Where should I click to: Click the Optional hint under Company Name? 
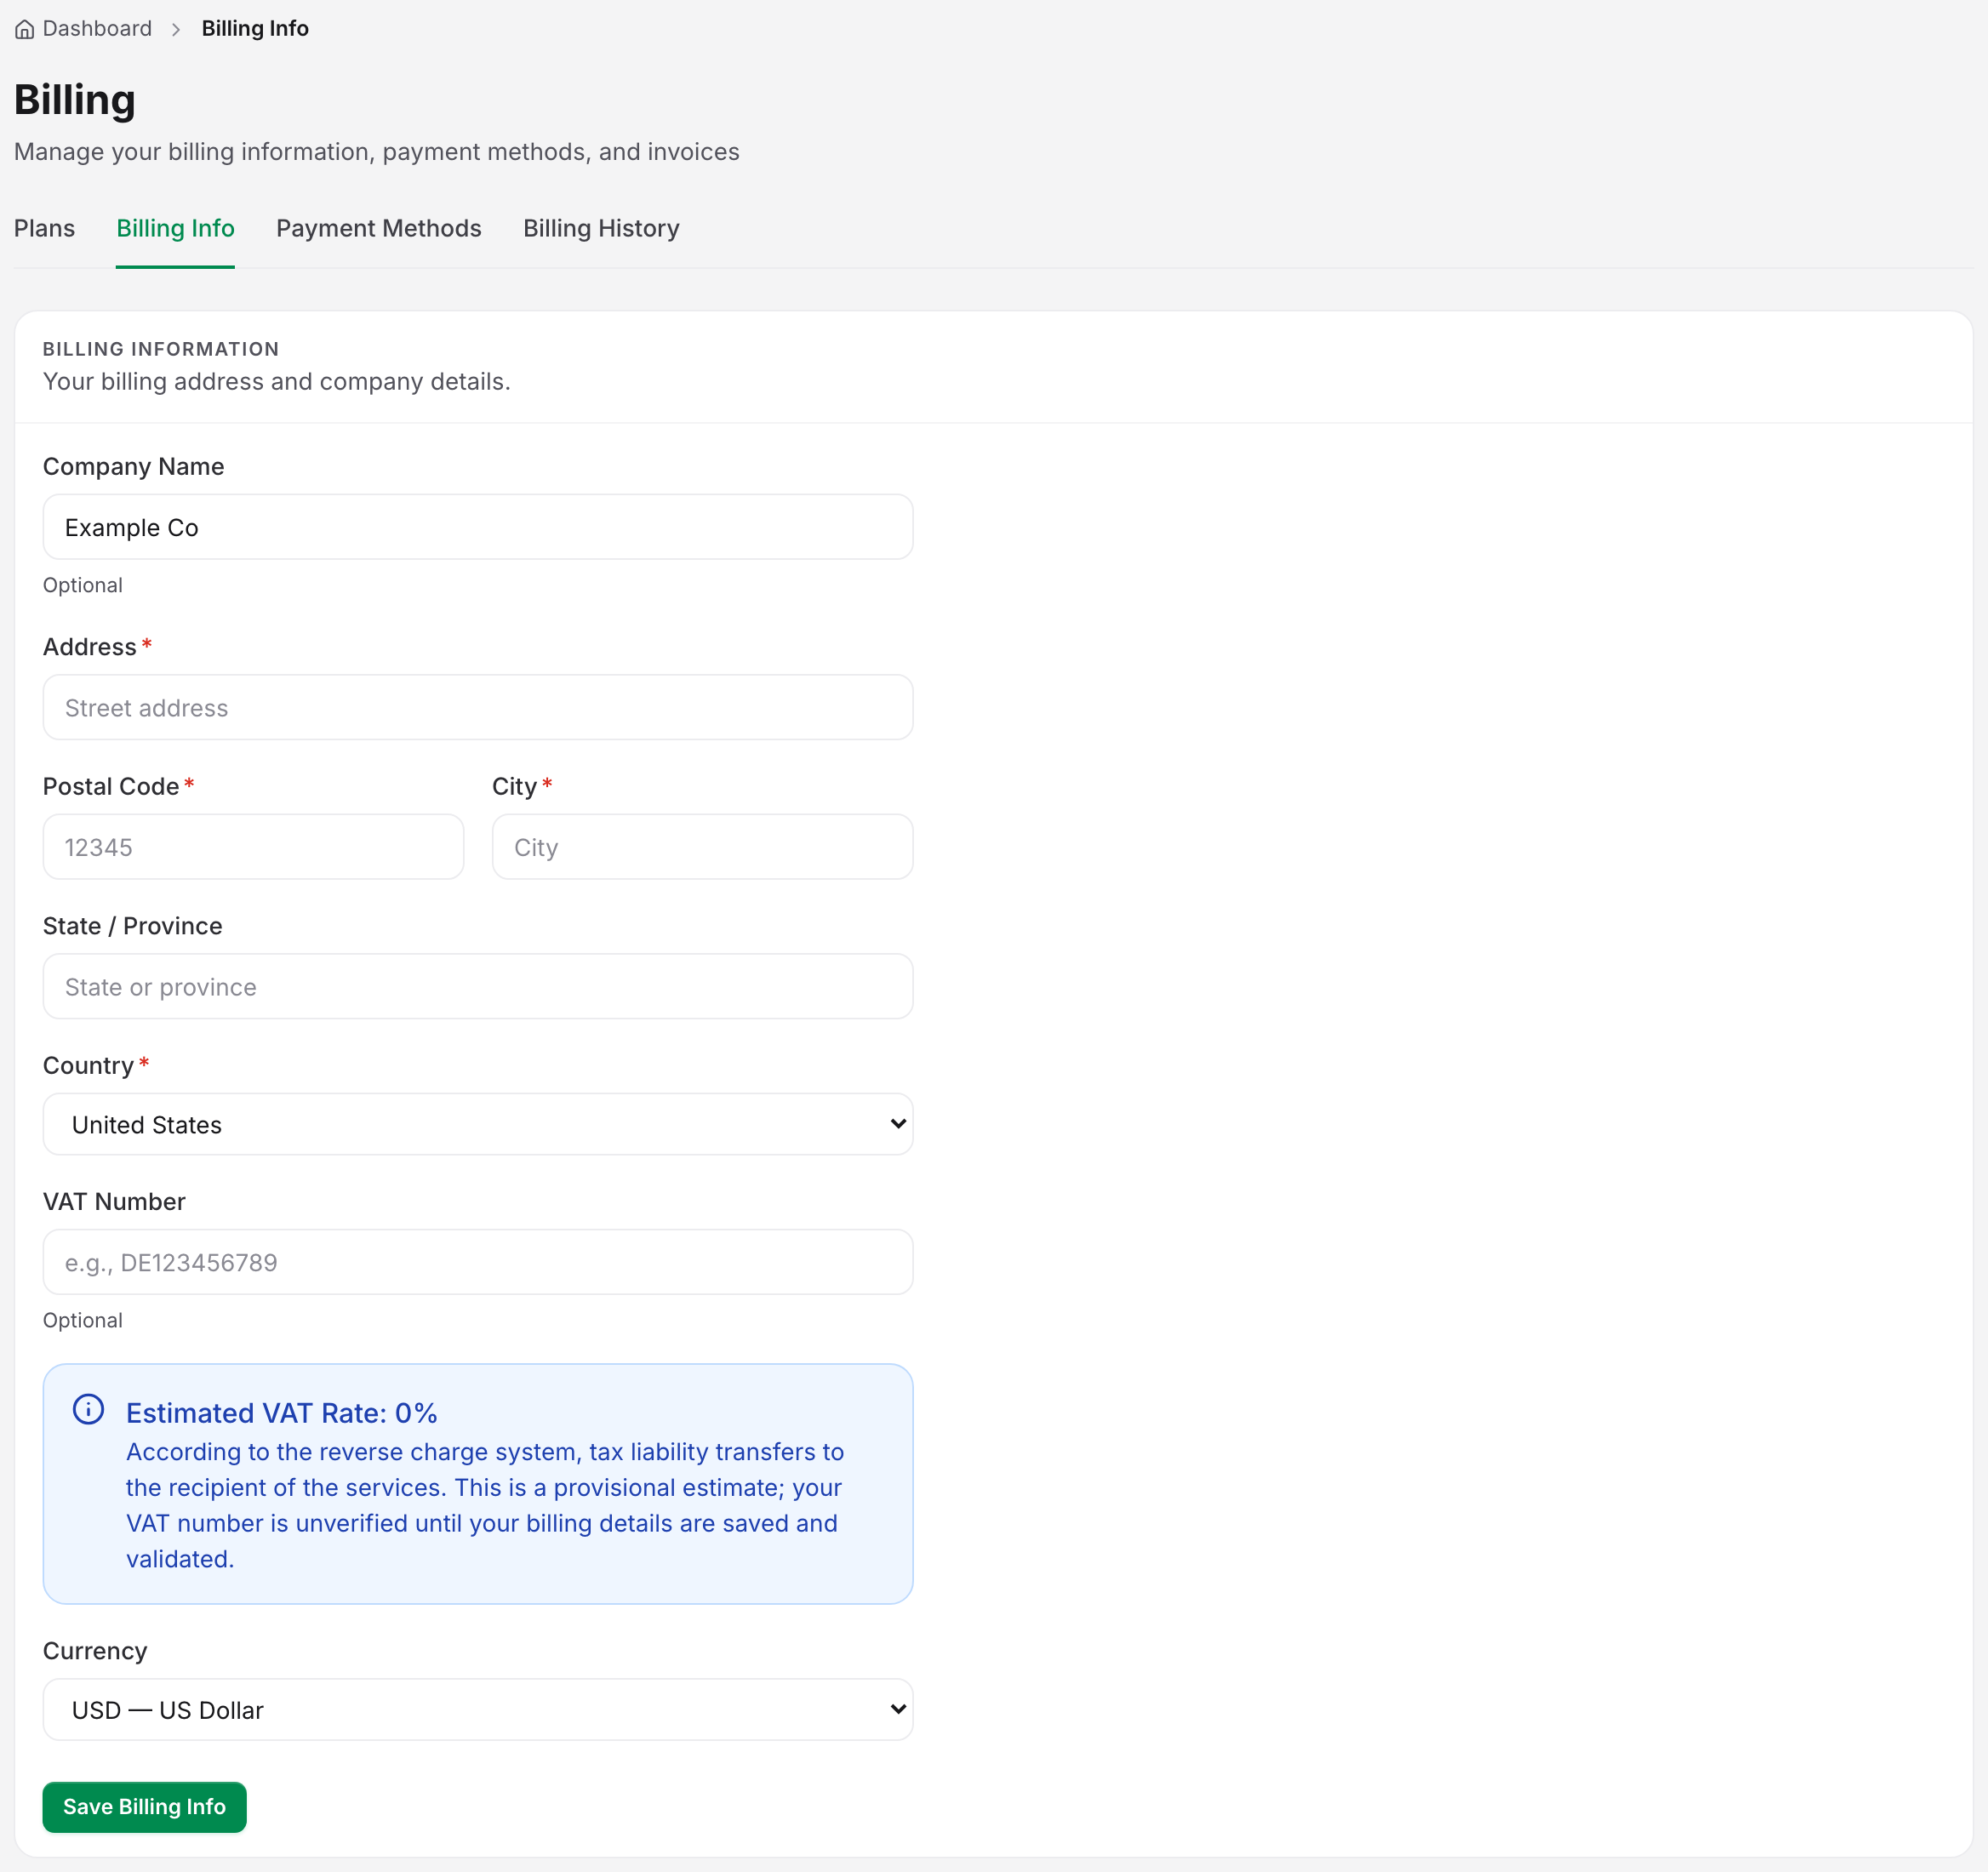tap(83, 585)
